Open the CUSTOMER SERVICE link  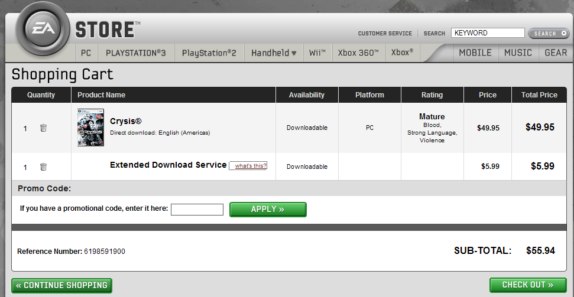point(385,33)
